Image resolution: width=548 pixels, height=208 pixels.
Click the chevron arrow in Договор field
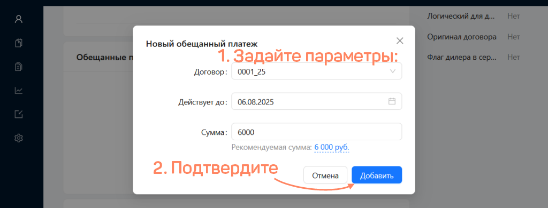point(392,71)
